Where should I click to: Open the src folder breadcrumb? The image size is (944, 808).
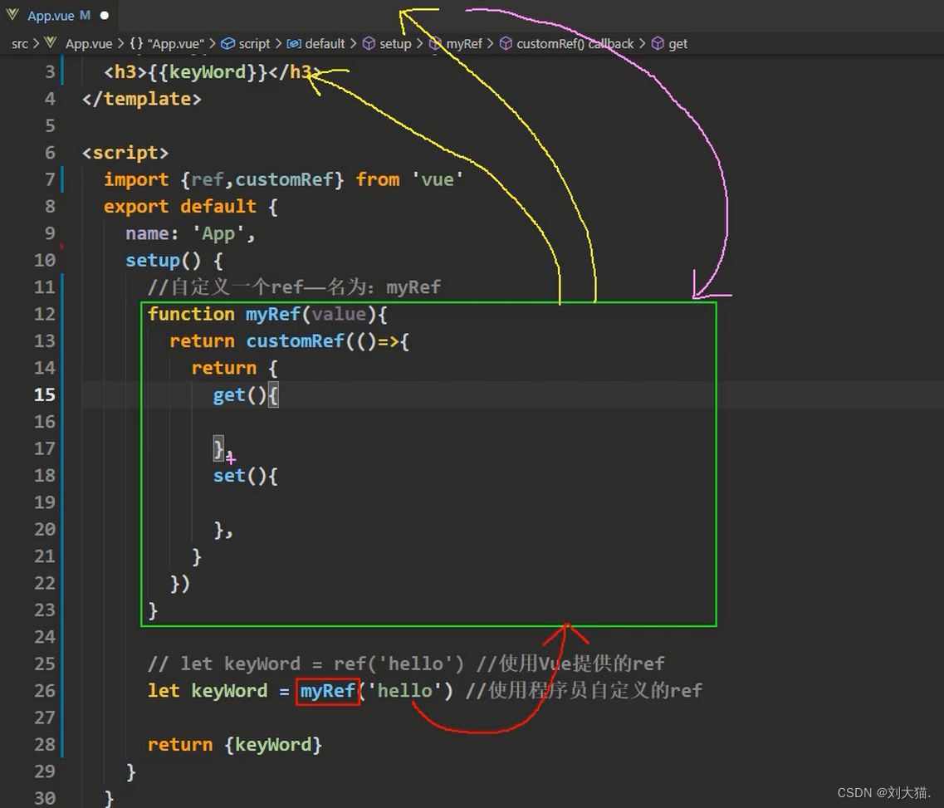click(x=20, y=43)
